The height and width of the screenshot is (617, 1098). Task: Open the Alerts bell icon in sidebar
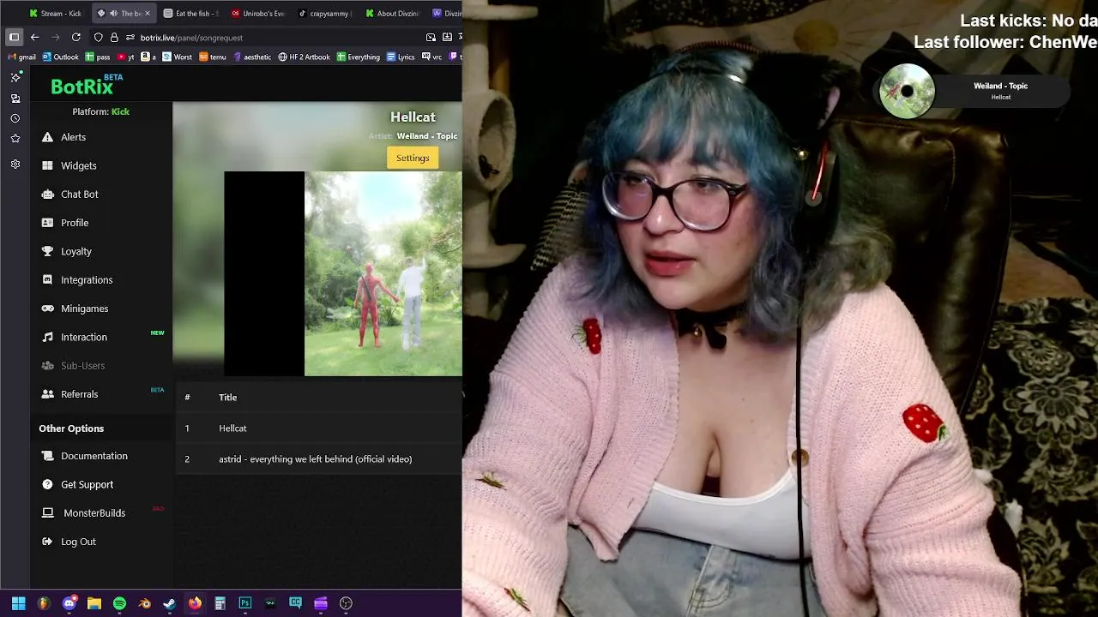[47, 137]
